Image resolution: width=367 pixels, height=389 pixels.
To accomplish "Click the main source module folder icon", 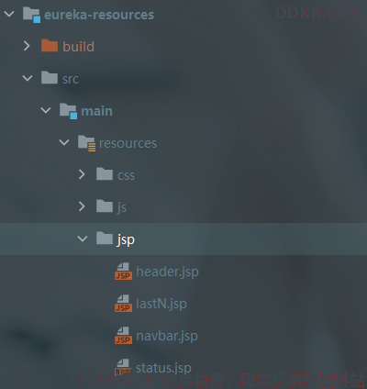I will point(68,111).
